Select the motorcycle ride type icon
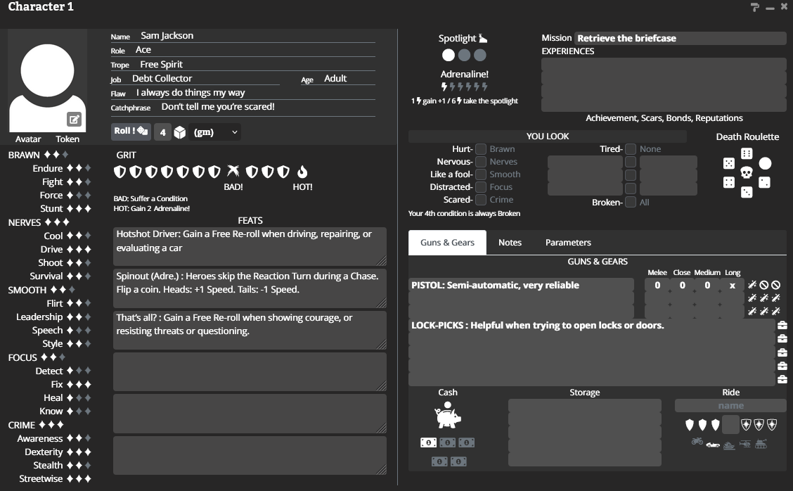This screenshot has height=491, width=793. coord(697,442)
